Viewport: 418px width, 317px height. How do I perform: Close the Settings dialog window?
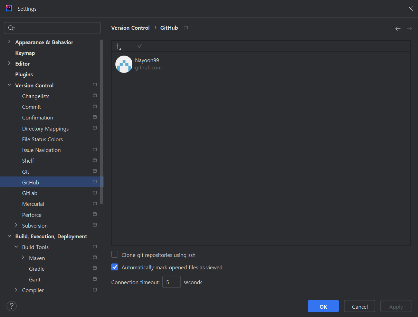410,9
